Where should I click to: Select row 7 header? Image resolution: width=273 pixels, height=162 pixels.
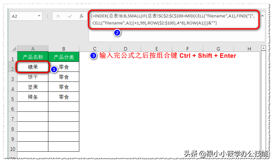tap(13, 117)
